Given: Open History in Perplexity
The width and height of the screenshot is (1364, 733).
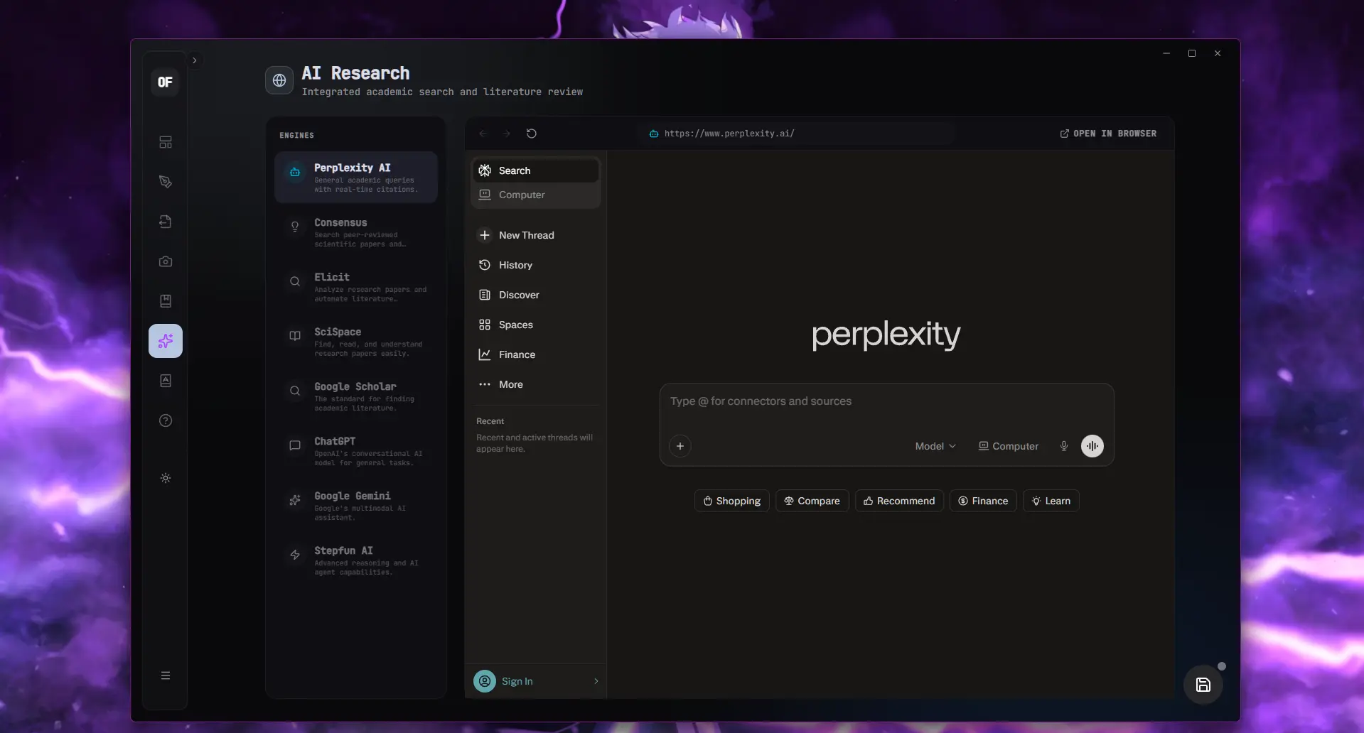Looking at the screenshot, I should point(536,265).
